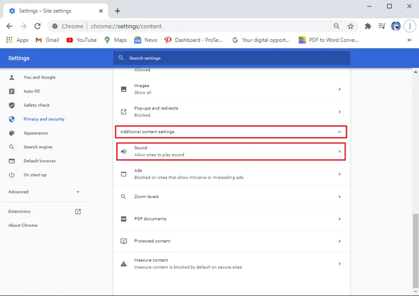This screenshot has width=419, height=296.
Task: Click the Chrome site info chip icon
Action: coord(55,26)
